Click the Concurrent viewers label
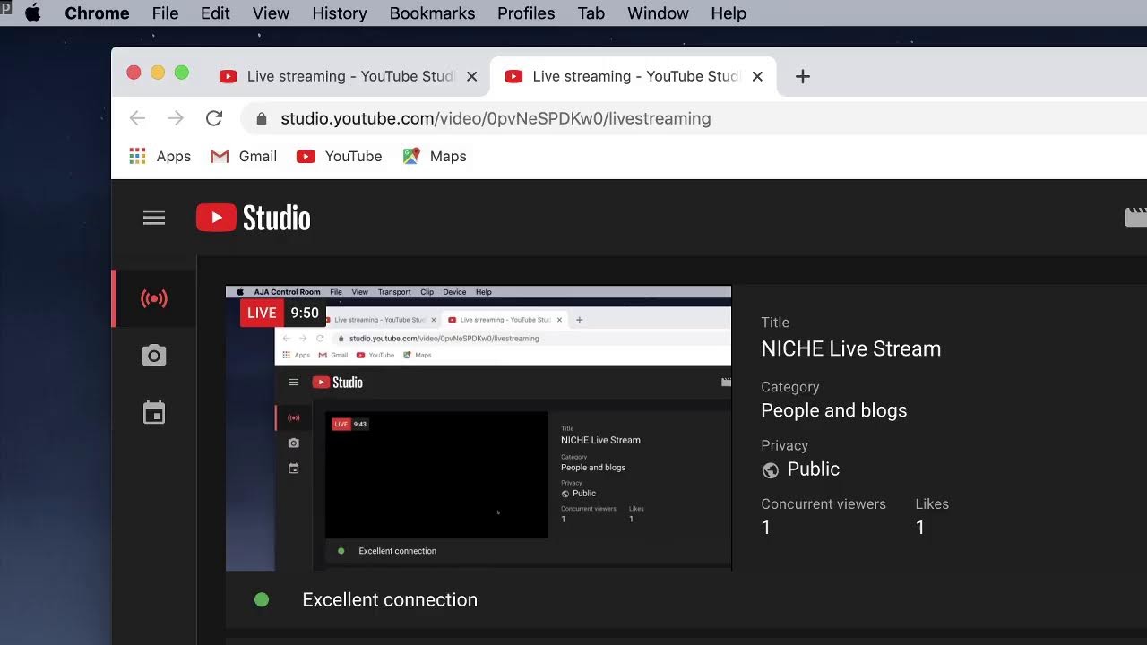Viewport: 1147px width, 645px height. pyautogui.click(x=824, y=503)
